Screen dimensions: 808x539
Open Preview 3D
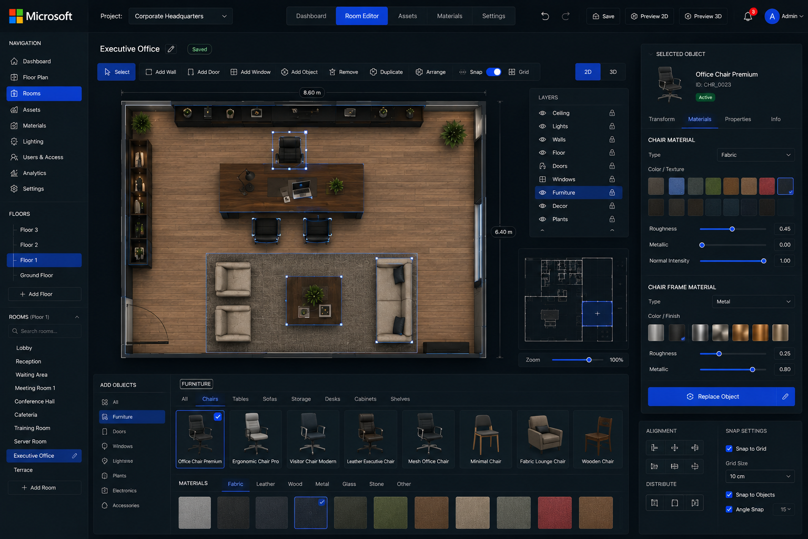pyautogui.click(x=703, y=16)
